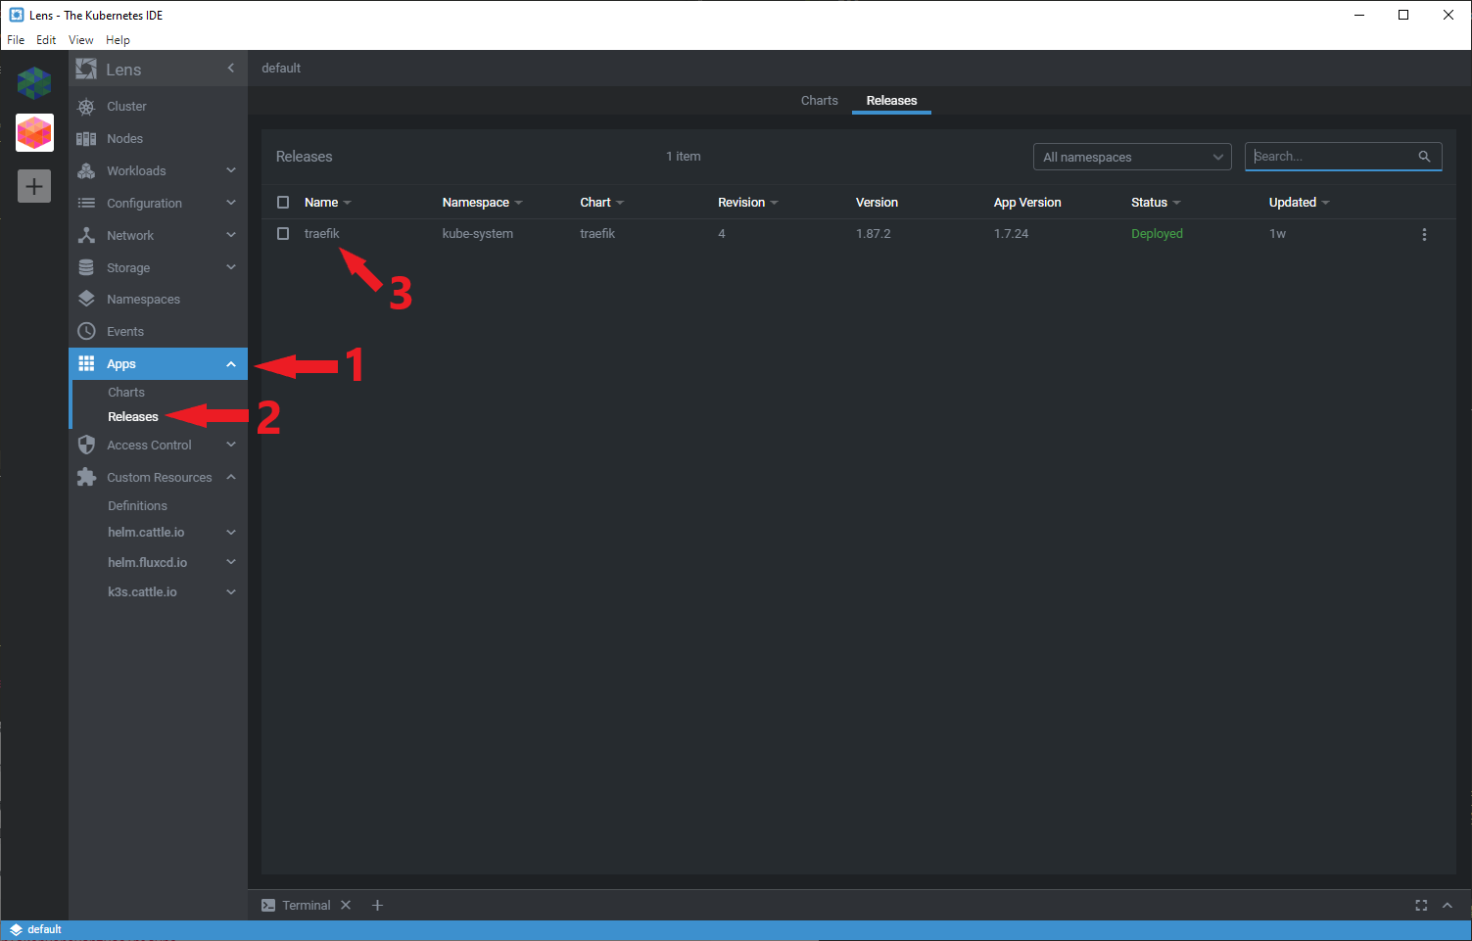Sort releases by Namespace column
Screen dimensions: 1472x941
coord(482,203)
